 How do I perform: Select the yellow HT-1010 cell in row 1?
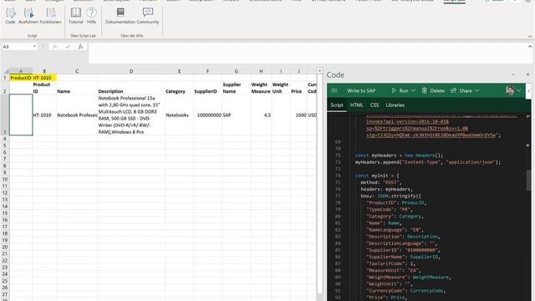pyautogui.click(x=44, y=78)
